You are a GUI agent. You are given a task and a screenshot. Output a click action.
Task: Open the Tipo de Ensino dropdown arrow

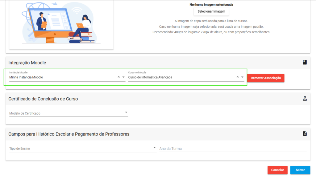tap(155, 148)
